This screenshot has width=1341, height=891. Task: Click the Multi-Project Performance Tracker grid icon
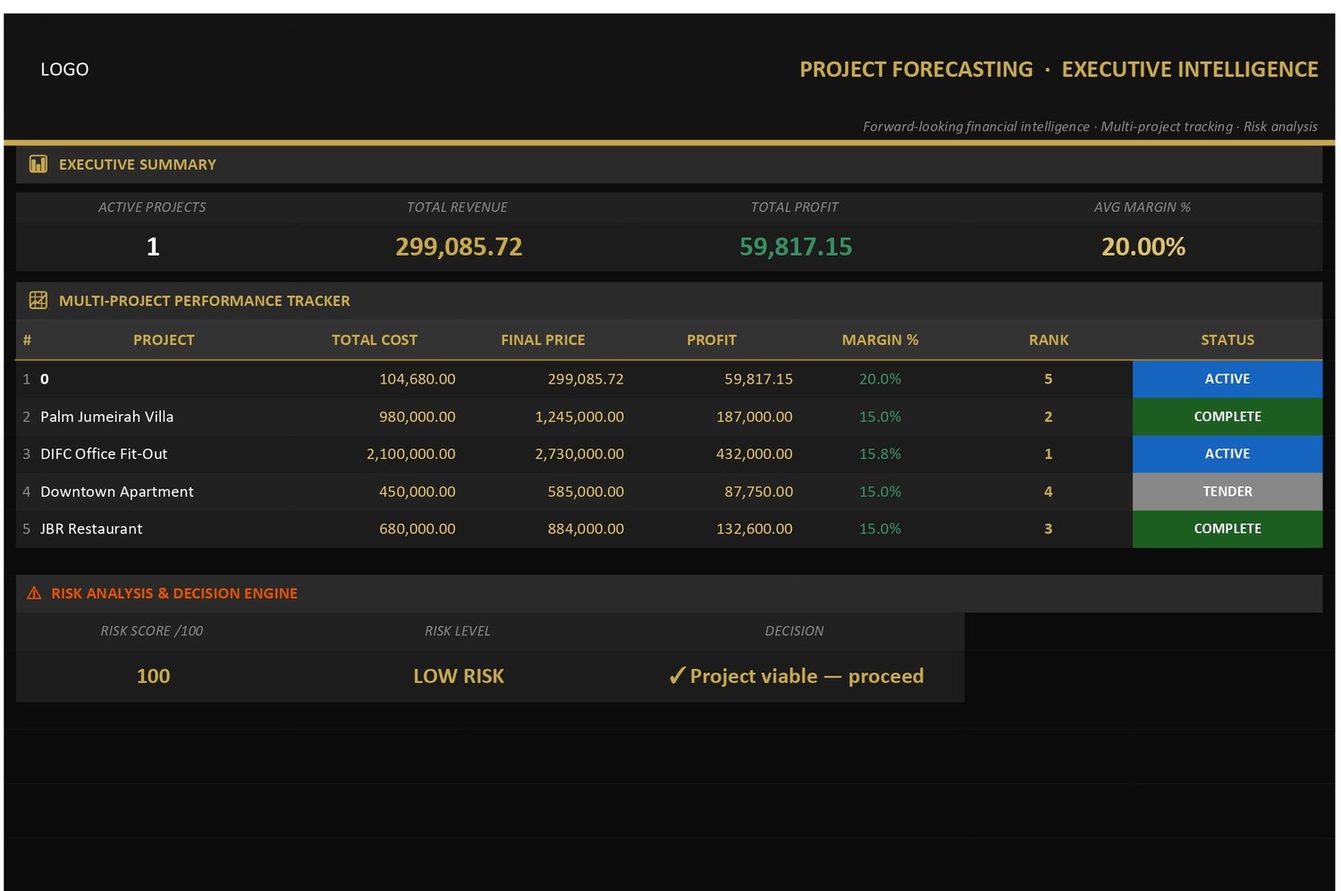coord(38,300)
